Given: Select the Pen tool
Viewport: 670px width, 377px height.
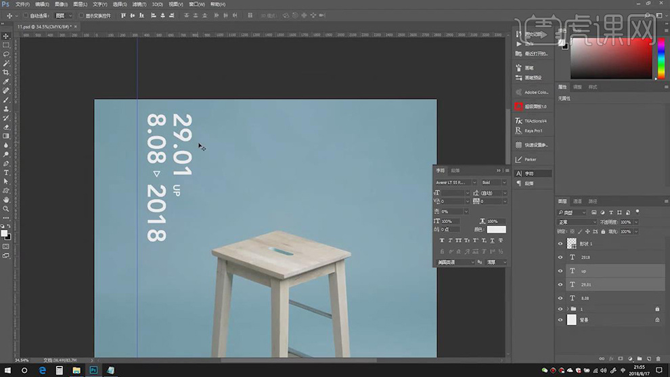Looking at the screenshot, I should coord(6,163).
